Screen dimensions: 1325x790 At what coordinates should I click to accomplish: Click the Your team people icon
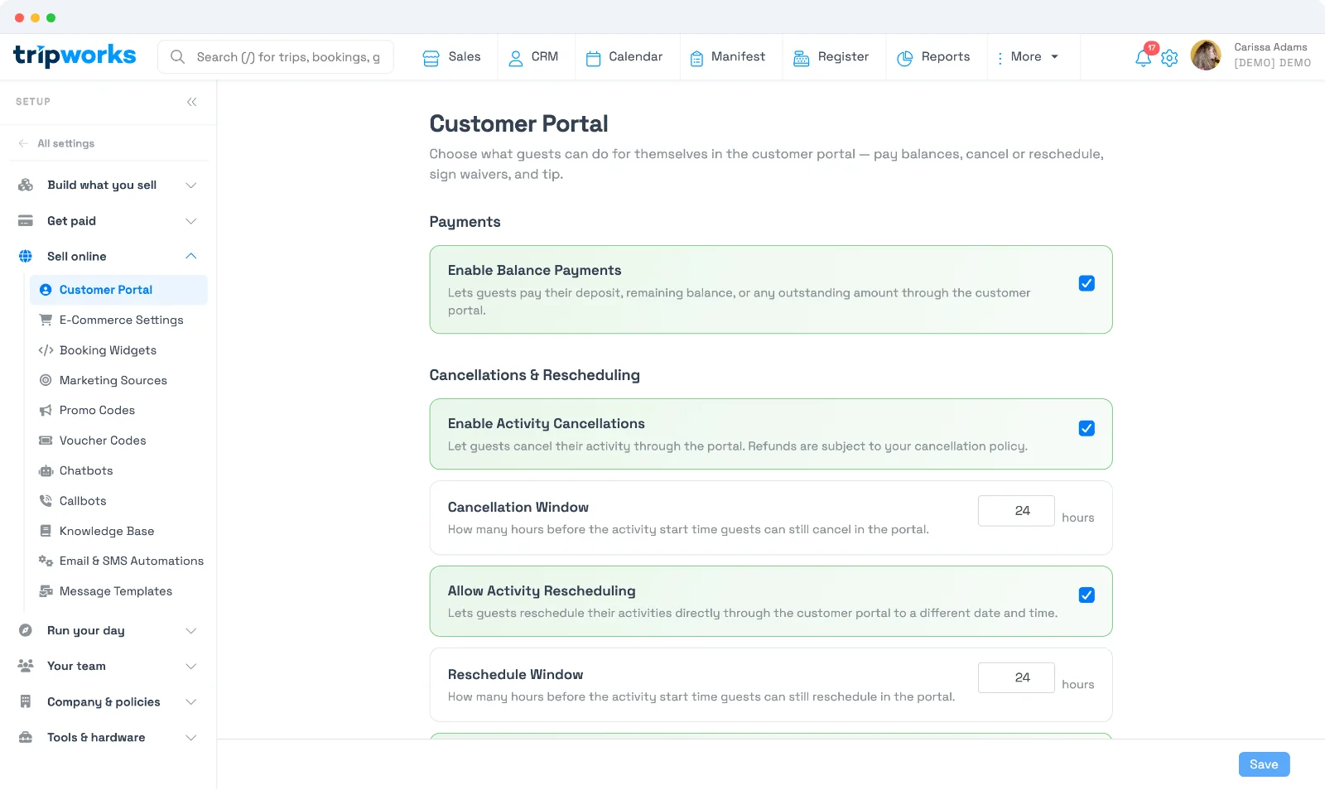26,666
